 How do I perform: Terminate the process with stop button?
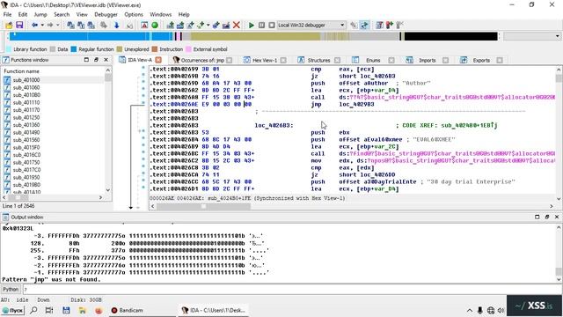(272, 26)
